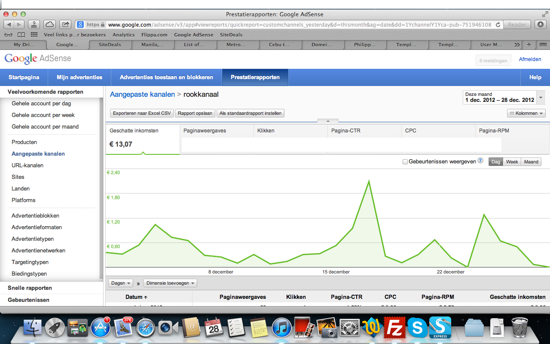The width and height of the screenshot is (550, 344).
Task: Switch chart granularity to Dag
Action: pyautogui.click(x=496, y=162)
